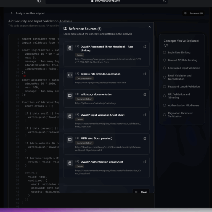The image size is (212, 212).
Task: Click the lock icon in the address bar
Action: click(92, 1)
